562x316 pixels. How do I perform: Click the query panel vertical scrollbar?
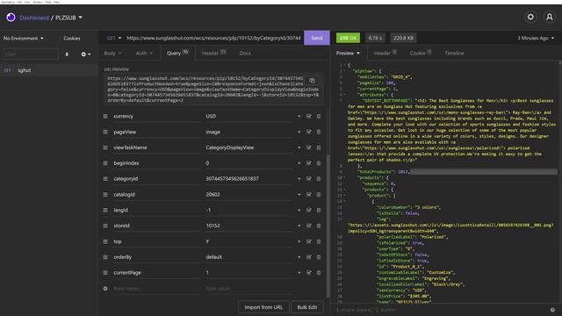(x=328, y=226)
